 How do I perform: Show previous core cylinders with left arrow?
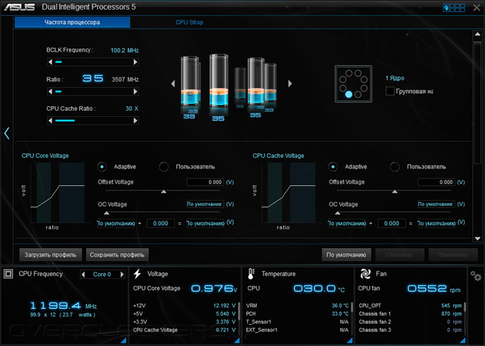click(x=173, y=83)
